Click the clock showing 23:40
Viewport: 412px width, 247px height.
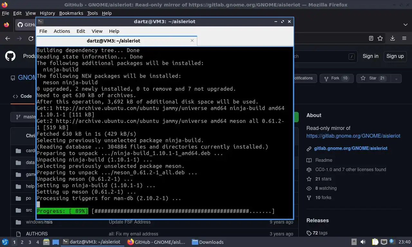pos(404,242)
